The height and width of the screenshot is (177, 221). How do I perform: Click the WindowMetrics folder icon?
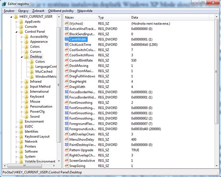tap(32, 76)
